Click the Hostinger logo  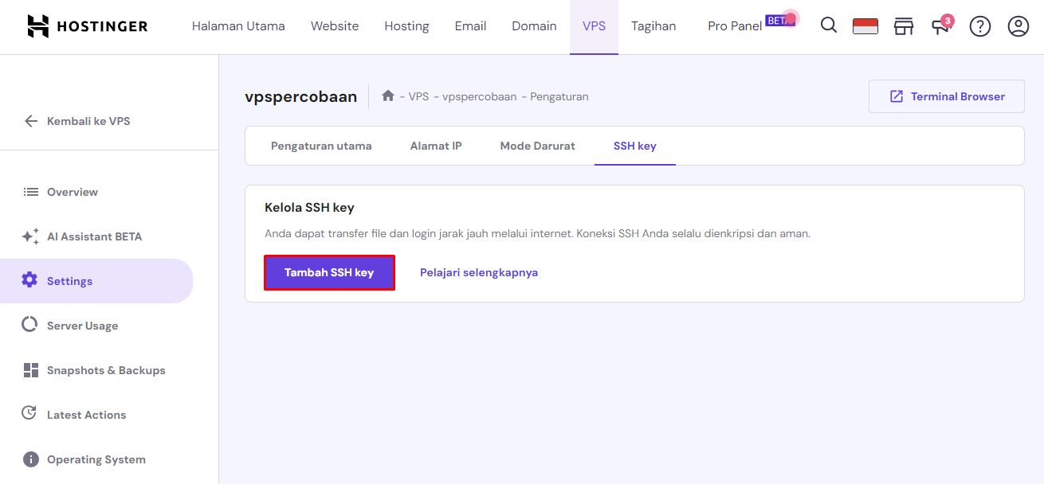[87, 25]
